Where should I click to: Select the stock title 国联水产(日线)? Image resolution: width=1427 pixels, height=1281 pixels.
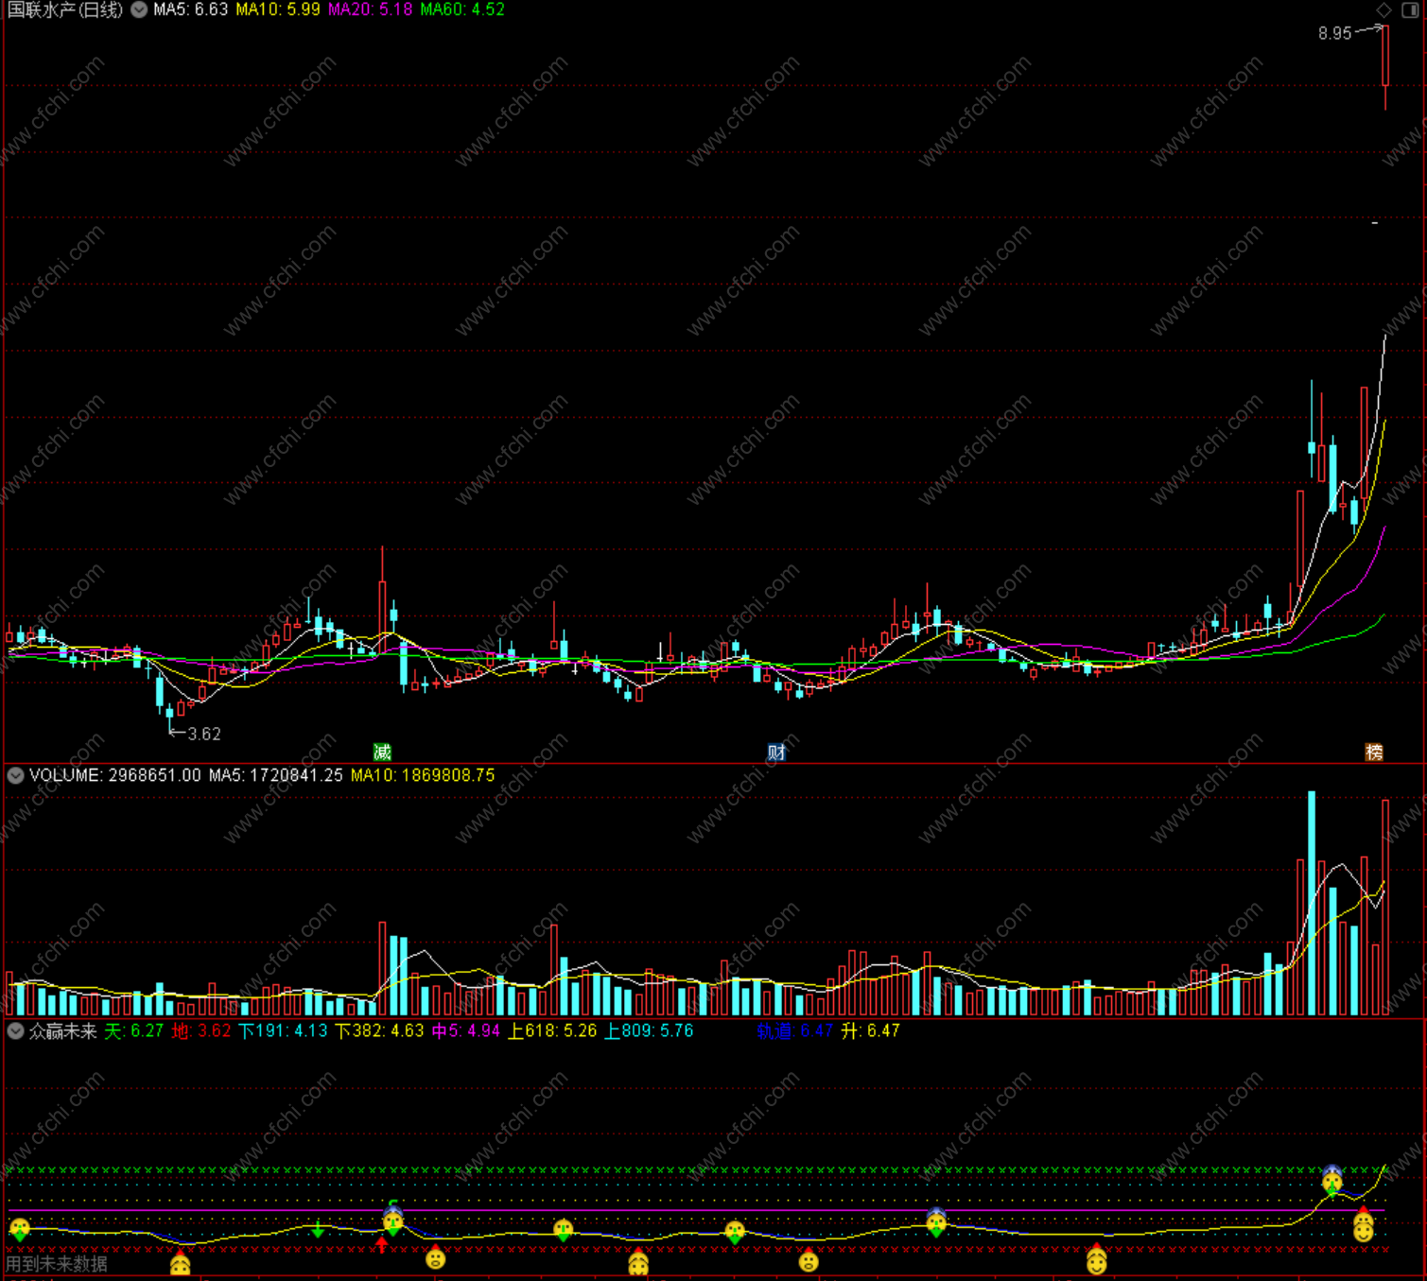(x=65, y=9)
